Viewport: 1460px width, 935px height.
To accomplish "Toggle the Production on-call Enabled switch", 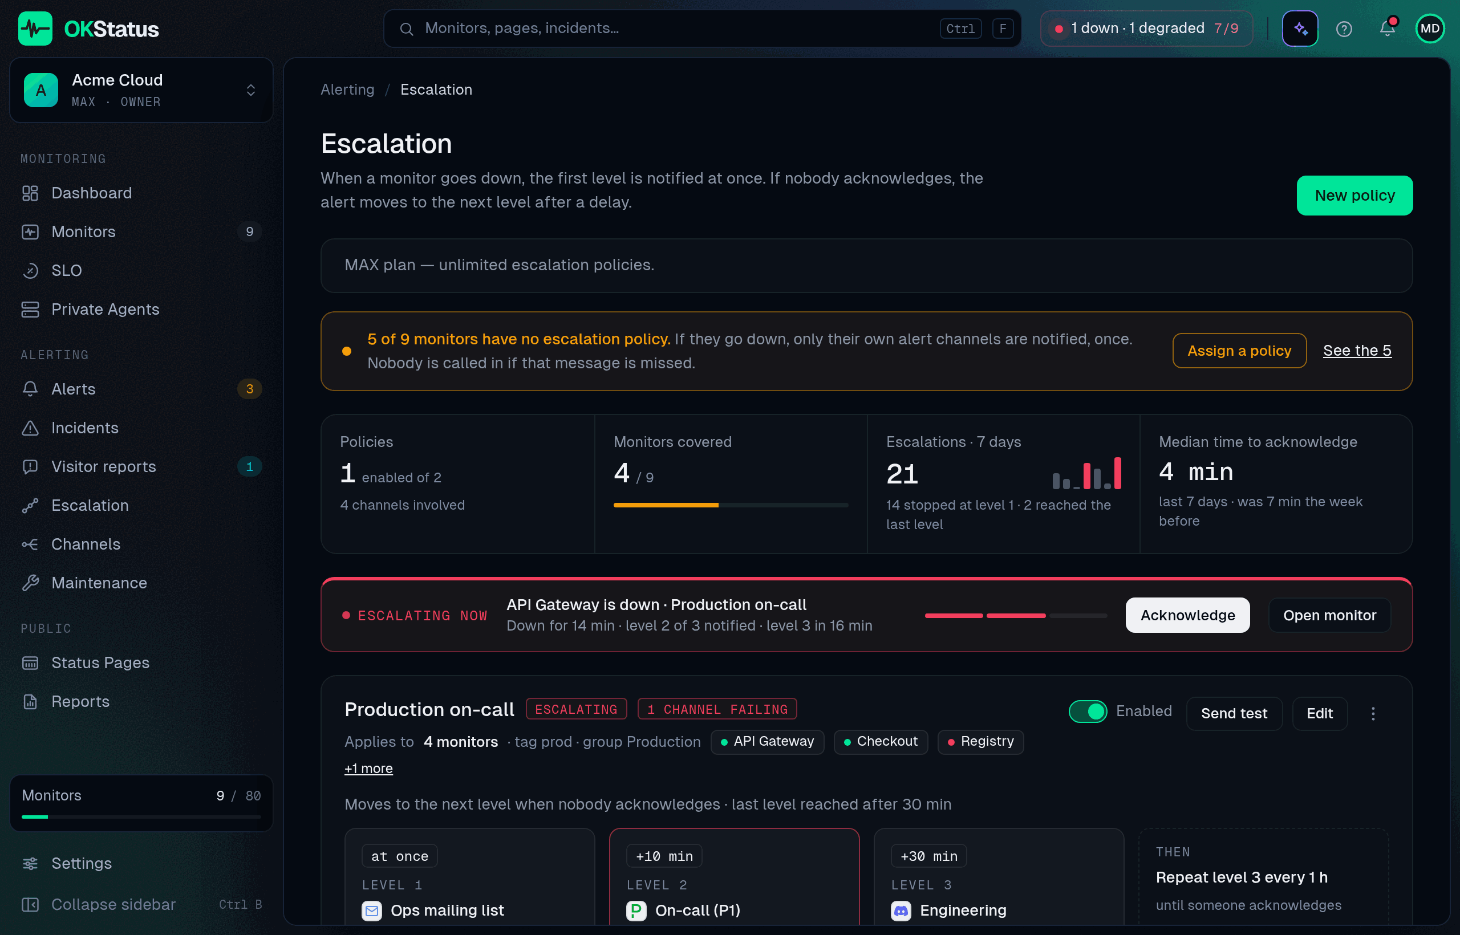I will [1088, 712].
